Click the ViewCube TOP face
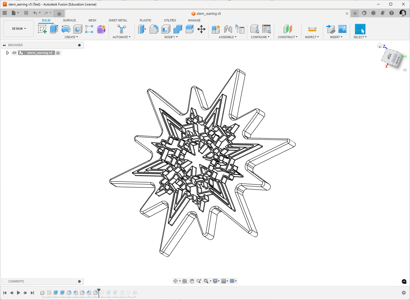The width and height of the screenshot is (410, 300). [x=389, y=56]
